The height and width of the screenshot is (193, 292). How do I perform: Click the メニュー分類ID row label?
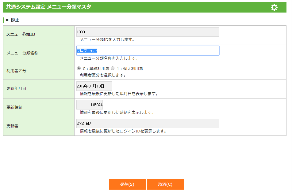[x=21, y=35]
